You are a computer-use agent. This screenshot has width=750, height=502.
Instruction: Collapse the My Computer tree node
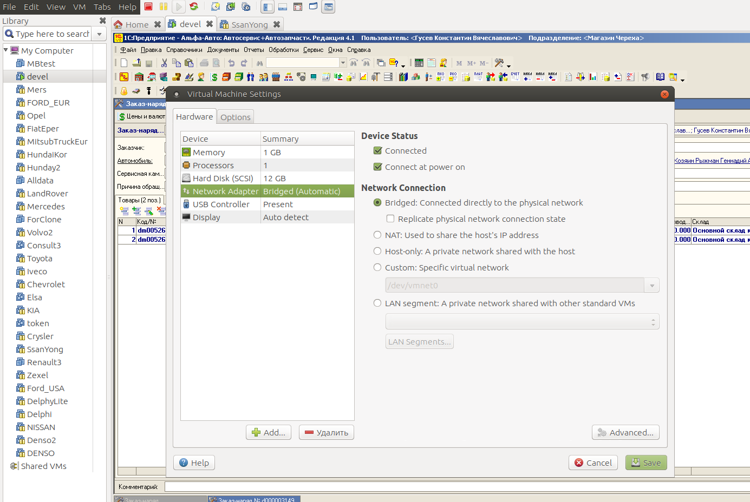(6, 50)
